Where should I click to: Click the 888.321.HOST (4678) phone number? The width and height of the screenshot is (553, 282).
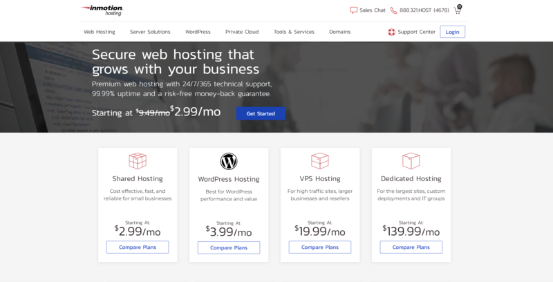coord(424,10)
